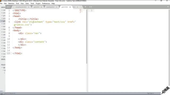The width and height of the screenshot is (170, 95).
Task: Click the <title></title> line
Action: [28, 19]
